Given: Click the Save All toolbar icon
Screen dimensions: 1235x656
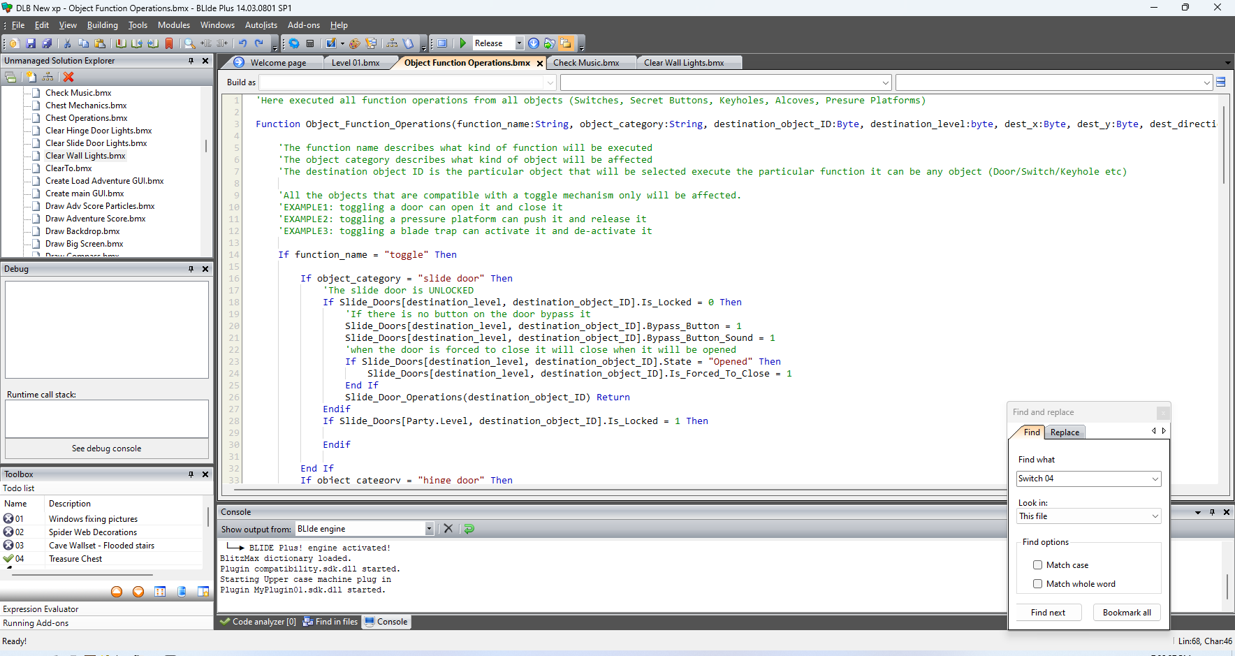Looking at the screenshot, I should pyautogui.click(x=46, y=43).
